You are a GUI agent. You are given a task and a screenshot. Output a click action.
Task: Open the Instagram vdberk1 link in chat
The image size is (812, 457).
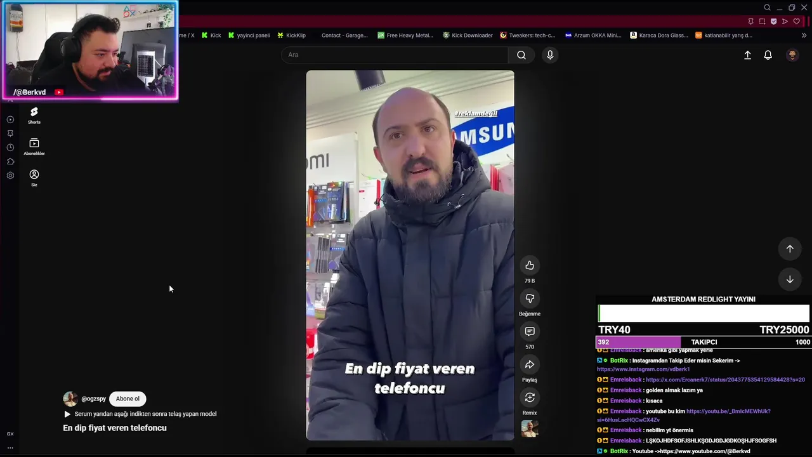pos(643,369)
